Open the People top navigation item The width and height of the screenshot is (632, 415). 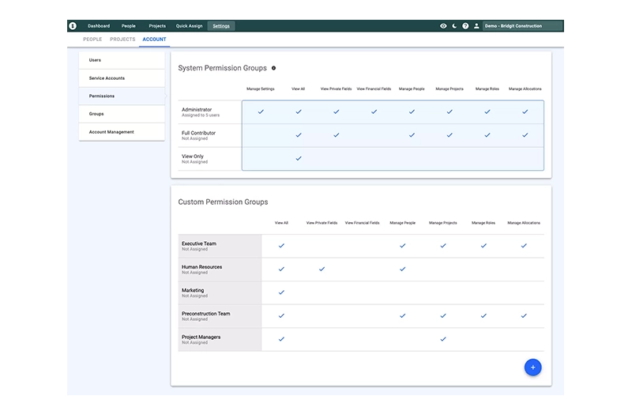click(x=129, y=26)
